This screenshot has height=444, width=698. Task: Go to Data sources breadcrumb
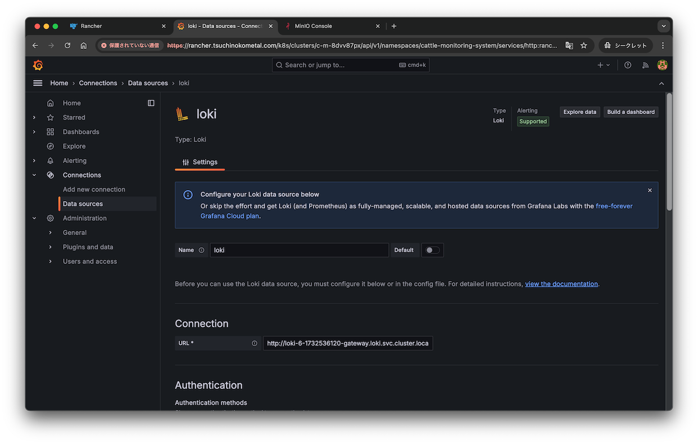148,83
